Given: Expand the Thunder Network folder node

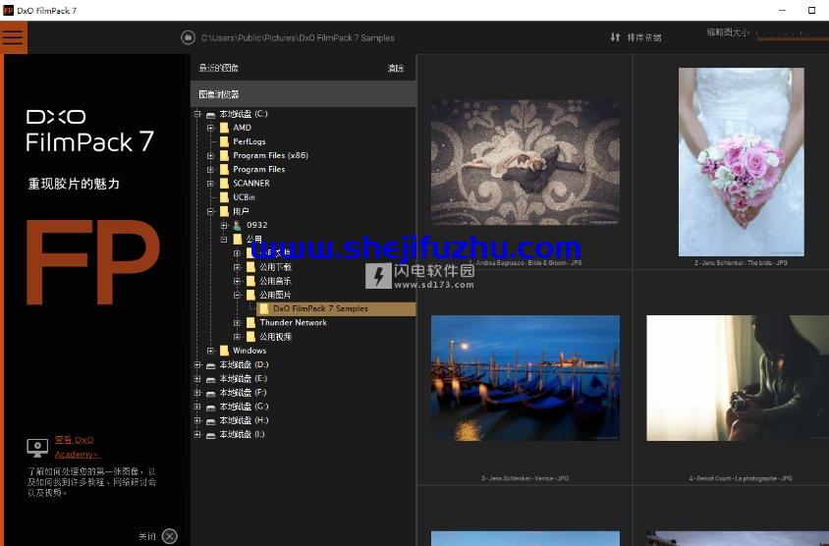Looking at the screenshot, I should tap(237, 322).
